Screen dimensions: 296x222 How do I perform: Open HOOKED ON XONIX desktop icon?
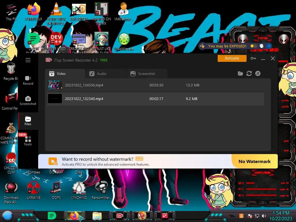coord(101,14)
